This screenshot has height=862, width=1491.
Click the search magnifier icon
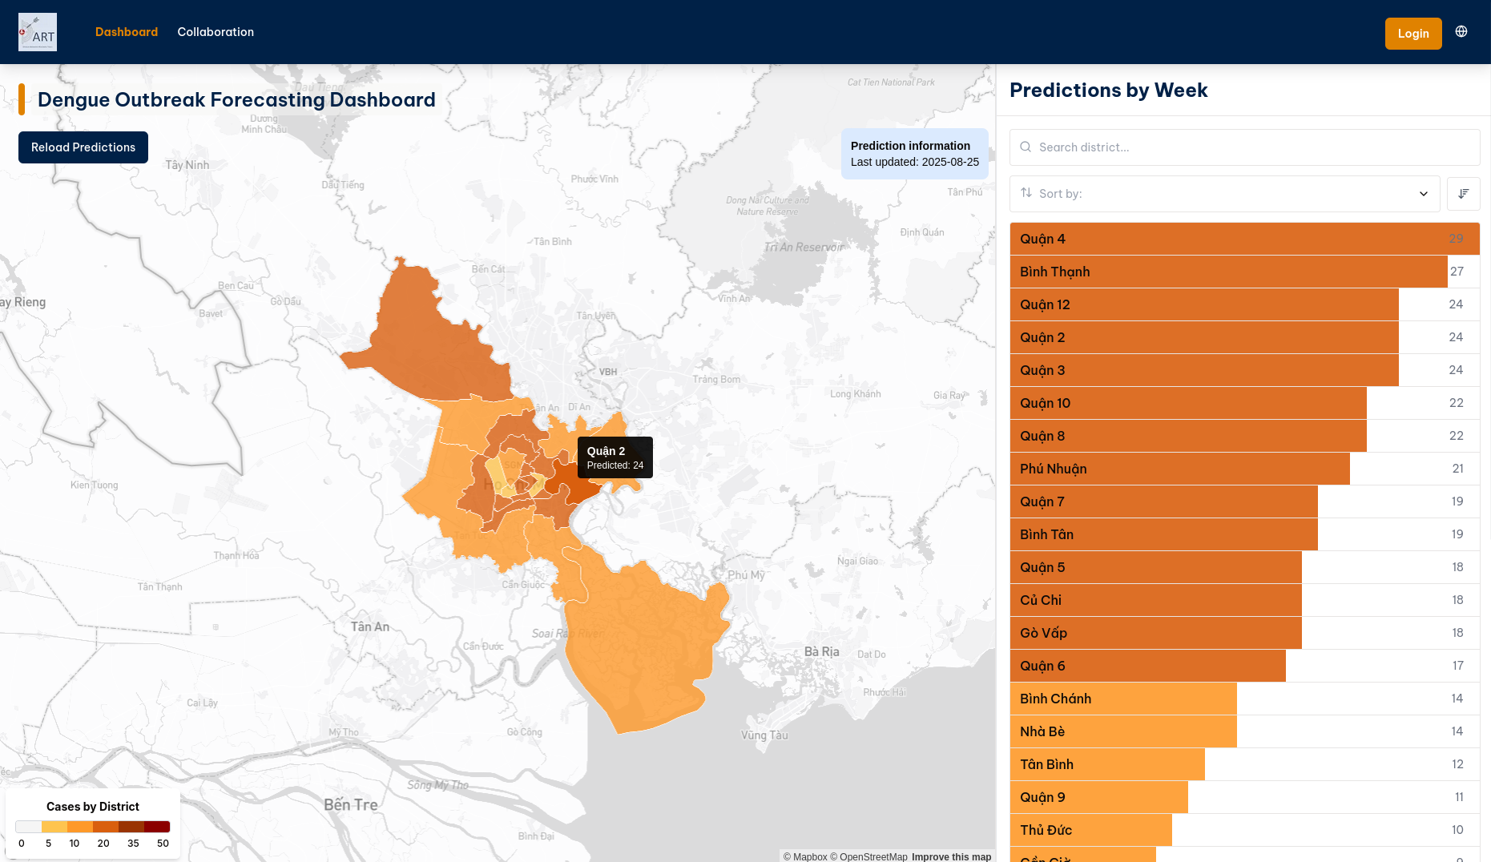click(x=1026, y=147)
